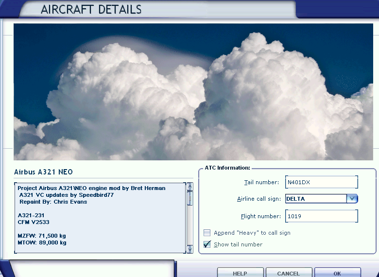379x277 pixels.
Task: Click the CANCEL button
Action: tap(289, 273)
